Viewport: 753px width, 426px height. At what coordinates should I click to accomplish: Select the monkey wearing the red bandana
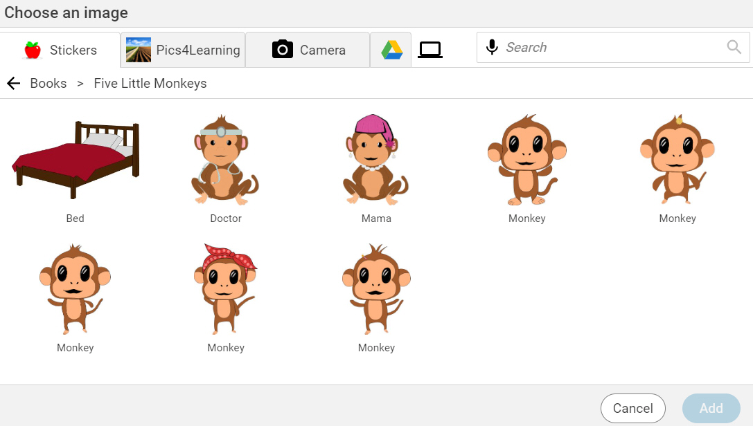[x=225, y=289]
